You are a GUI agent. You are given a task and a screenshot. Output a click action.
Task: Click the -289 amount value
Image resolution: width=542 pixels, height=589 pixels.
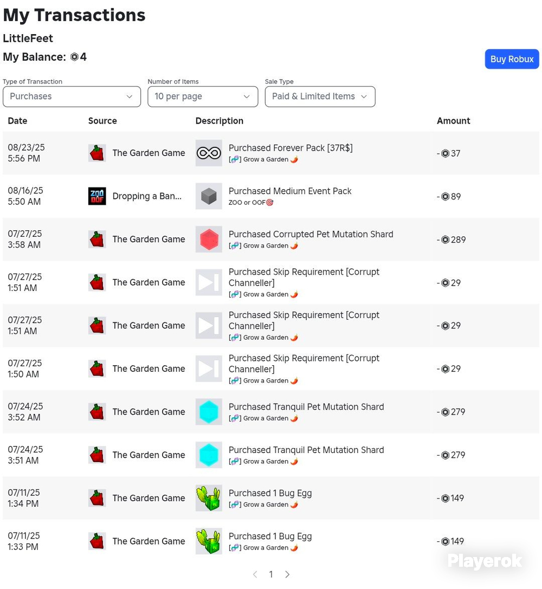tap(451, 240)
